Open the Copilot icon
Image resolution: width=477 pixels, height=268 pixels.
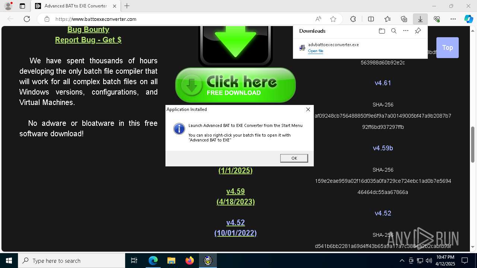[x=468, y=19]
